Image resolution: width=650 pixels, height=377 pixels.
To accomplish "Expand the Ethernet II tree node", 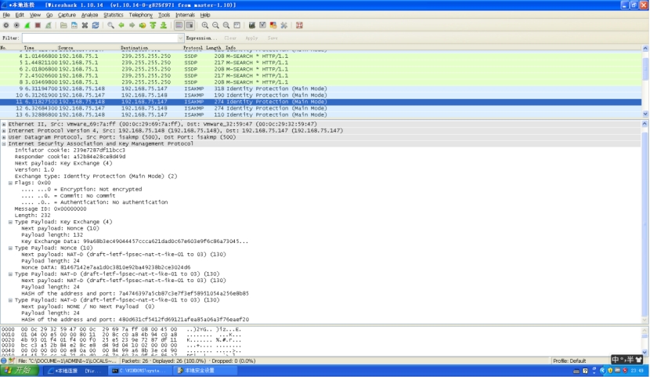I will point(4,124).
